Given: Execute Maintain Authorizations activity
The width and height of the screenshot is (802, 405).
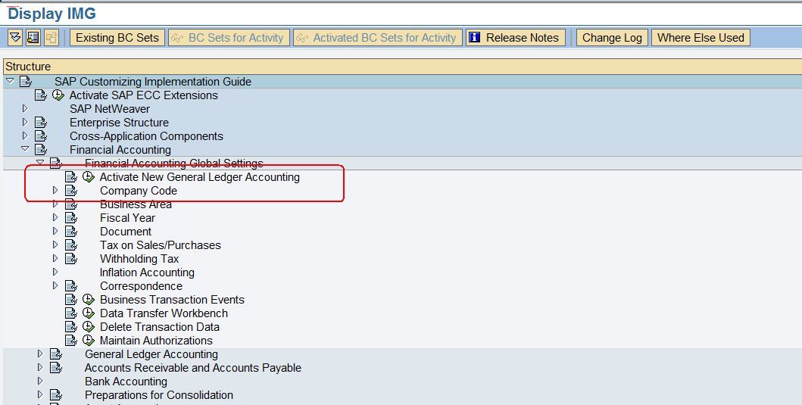Looking at the screenshot, I should click(89, 340).
